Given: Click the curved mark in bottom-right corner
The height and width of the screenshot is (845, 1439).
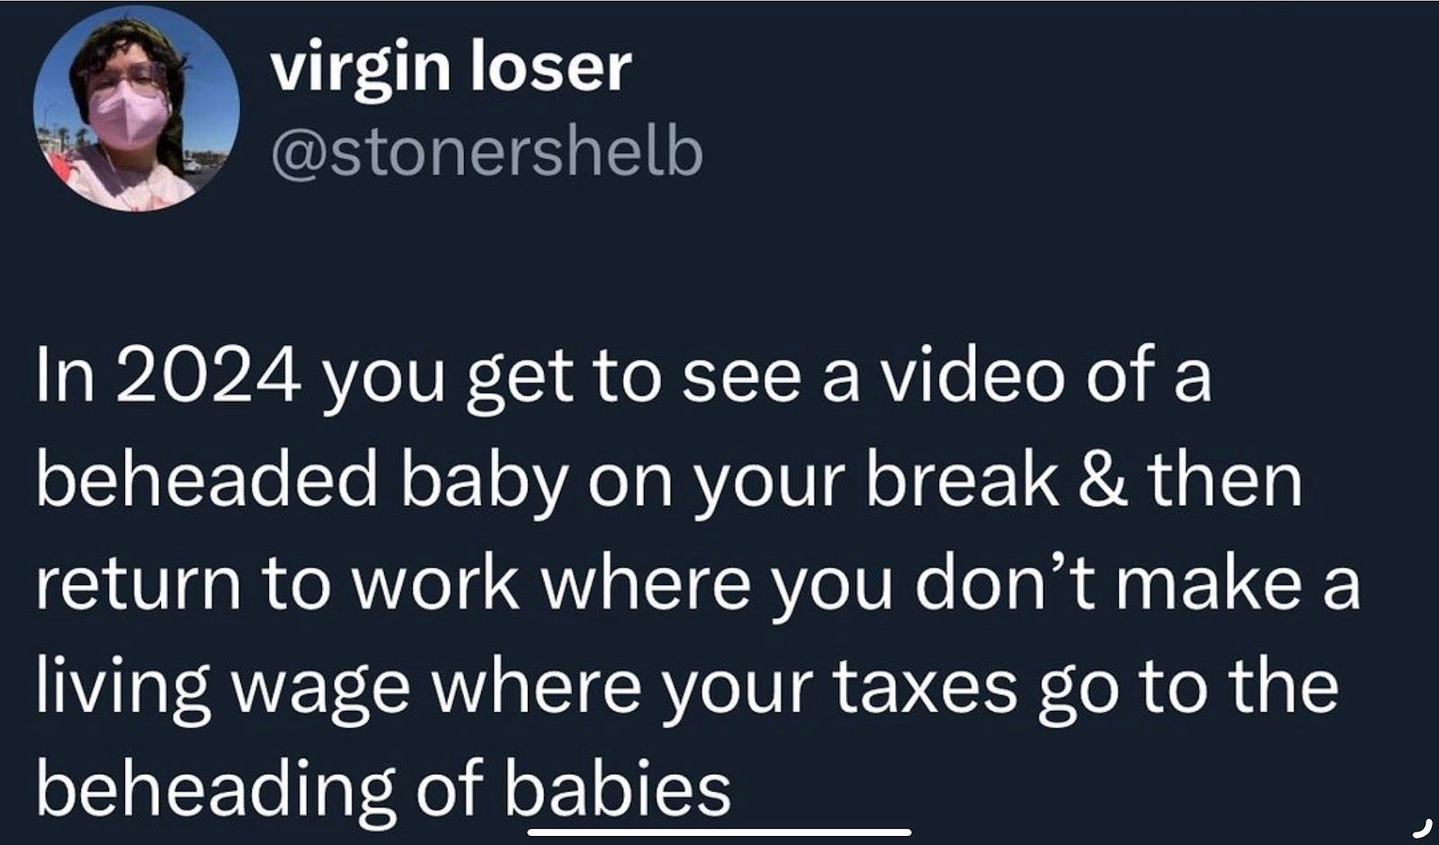Looking at the screenshot, I should click(1421, 823).
